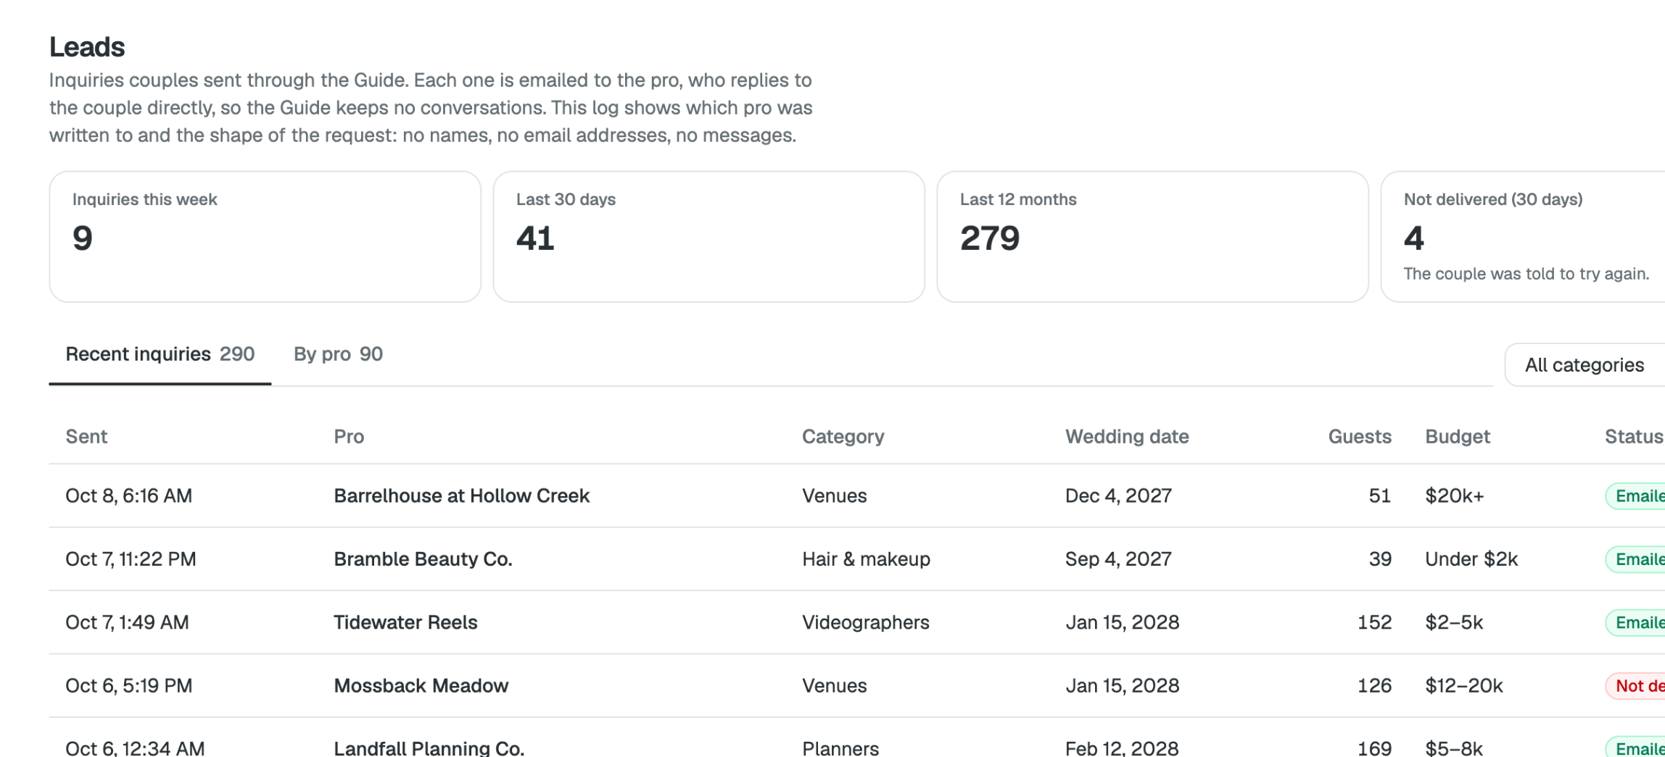
Task: Open the Barrelhouse at Hollow Creek pro link
Action: click(461, 495)
